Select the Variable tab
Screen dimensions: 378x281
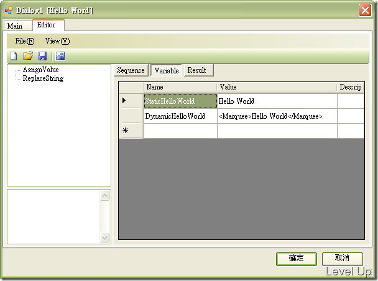[167, 71]
